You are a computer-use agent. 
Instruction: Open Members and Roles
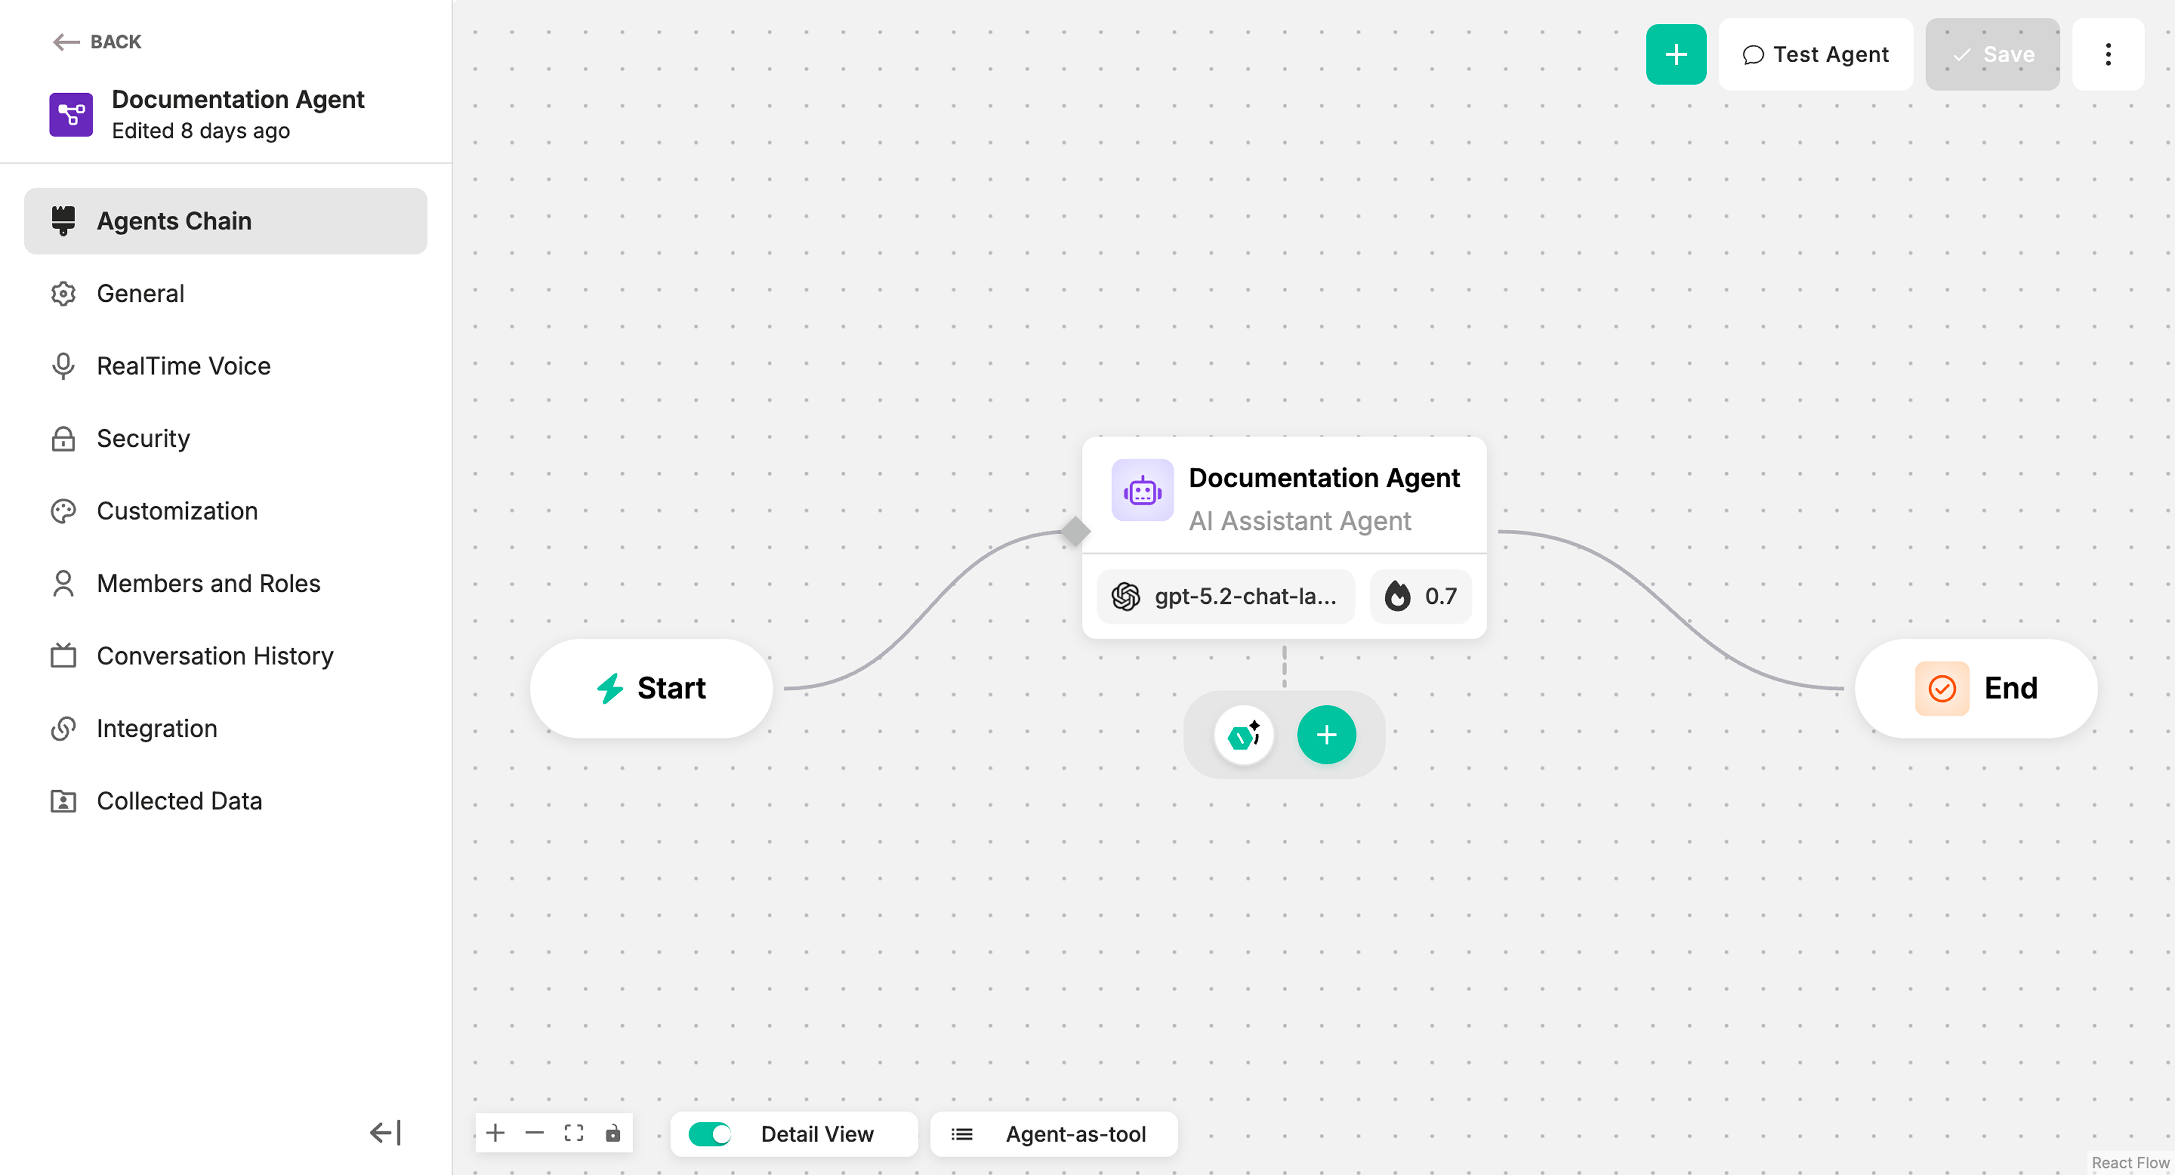click(x=208, y=583)
